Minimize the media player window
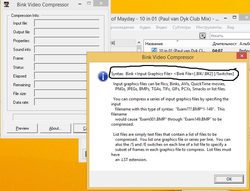250x191 pixels. 225,18
